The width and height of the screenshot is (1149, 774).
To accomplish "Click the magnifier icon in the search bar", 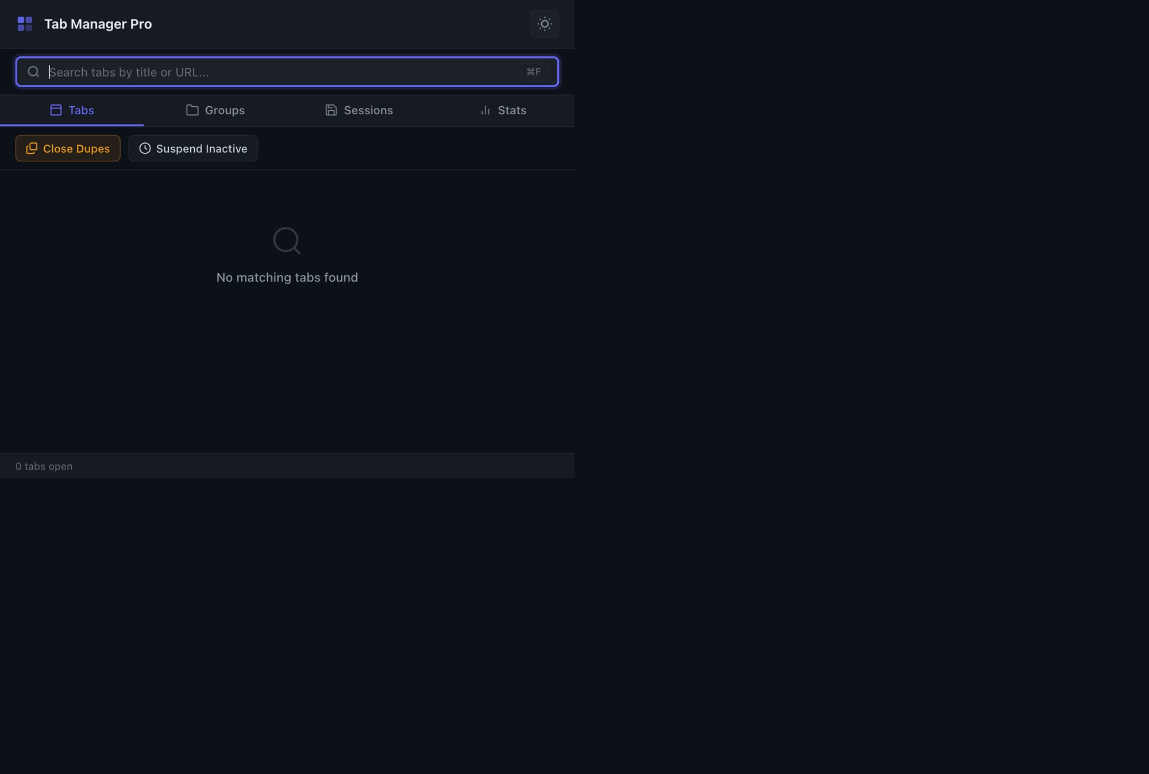I will click(33, 71).
